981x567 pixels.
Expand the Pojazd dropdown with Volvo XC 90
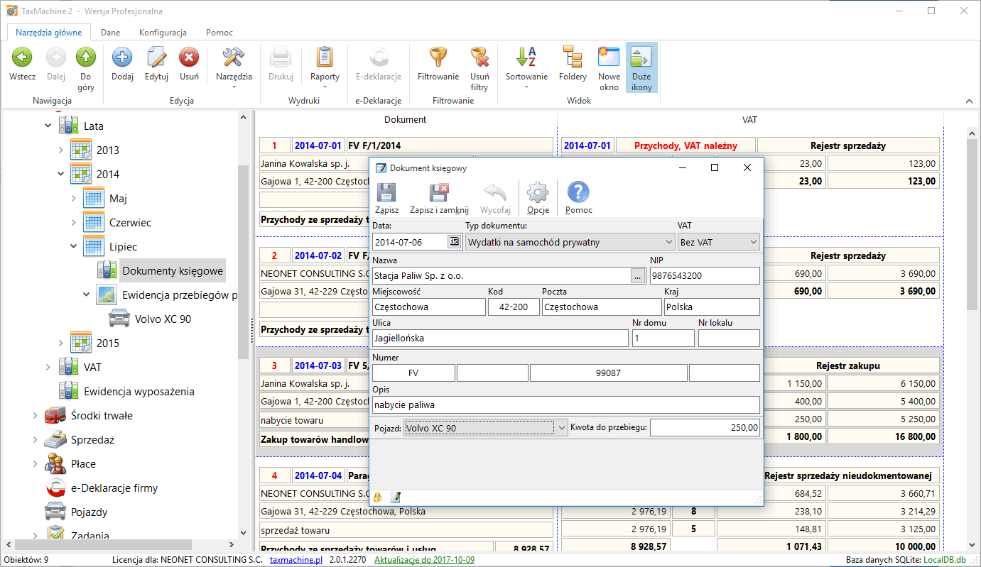(561, 428)
